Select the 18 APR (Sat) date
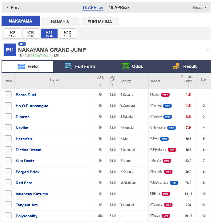The height and width of the screenshot is (224, 216). click(x=93, y=8)
